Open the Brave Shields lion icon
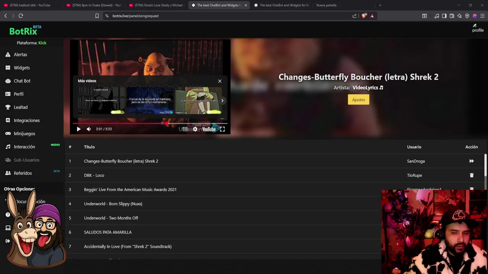This screenshot has width=488, height=274. (364, 16)
